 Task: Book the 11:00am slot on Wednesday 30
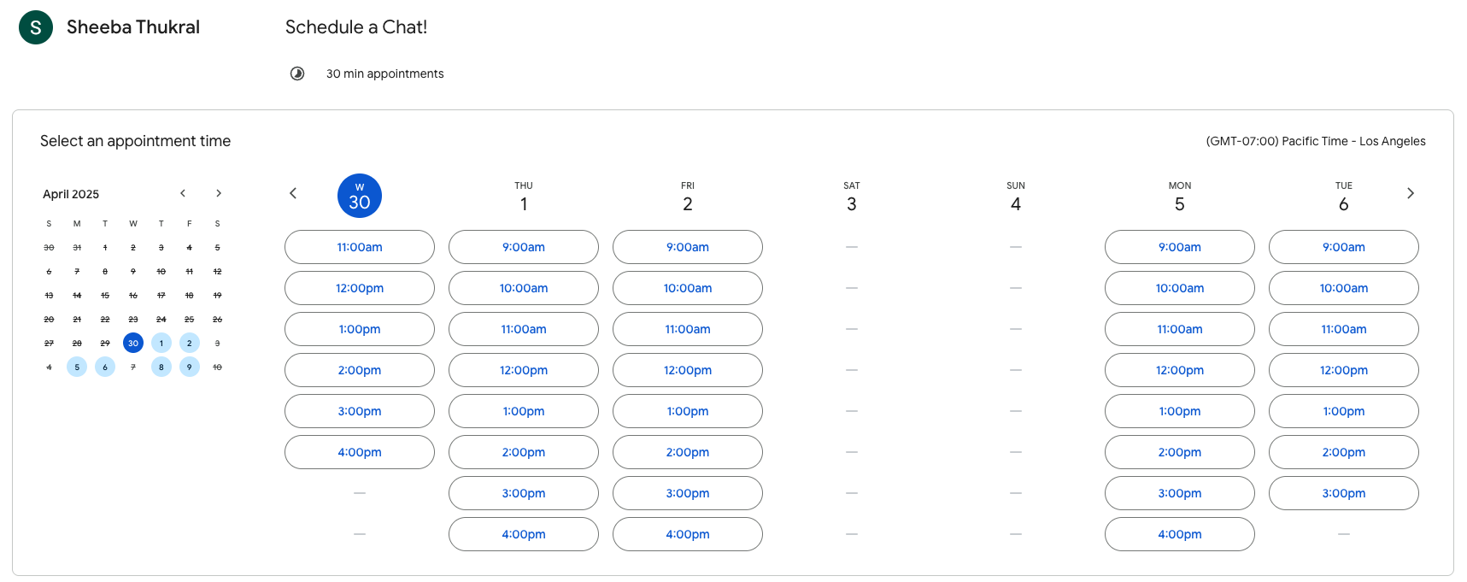click(x=360, y=247)
